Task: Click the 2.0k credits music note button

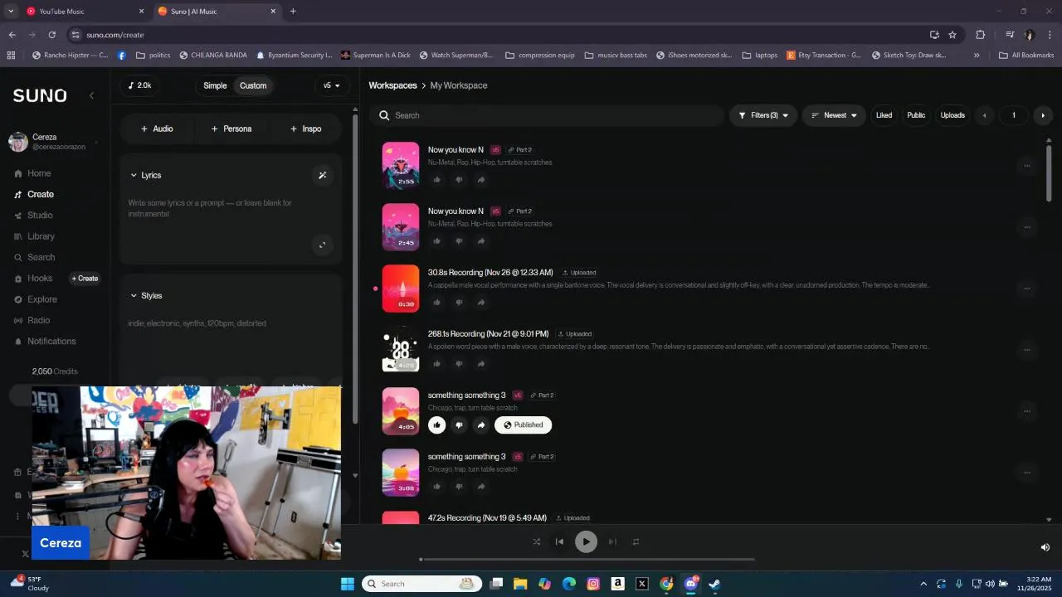Action: [x=139, y=85]
